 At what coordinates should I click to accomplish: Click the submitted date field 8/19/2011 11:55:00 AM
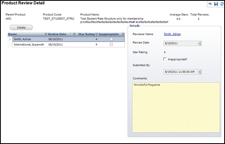click(x=180, y=72)
